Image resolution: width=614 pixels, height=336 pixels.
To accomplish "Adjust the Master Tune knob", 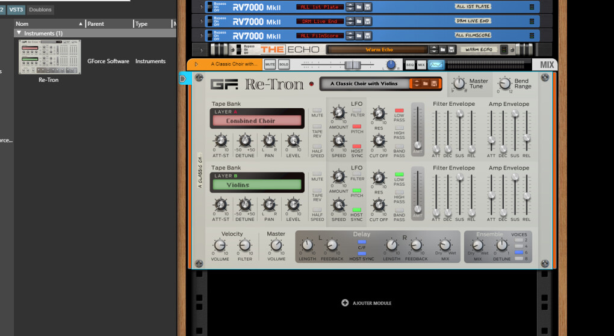I will 459,84.
